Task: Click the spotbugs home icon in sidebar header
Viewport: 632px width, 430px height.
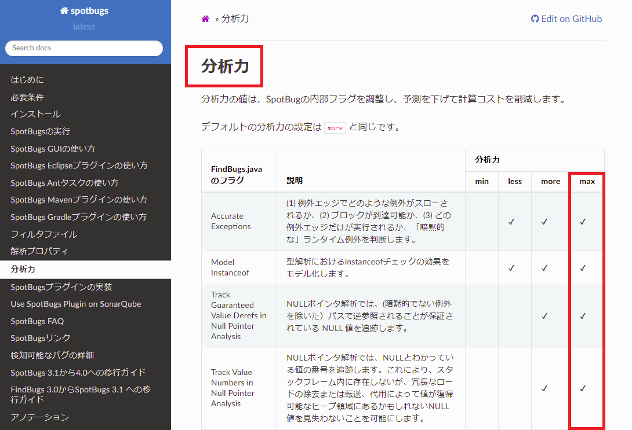Action: [x=64, y=11]
